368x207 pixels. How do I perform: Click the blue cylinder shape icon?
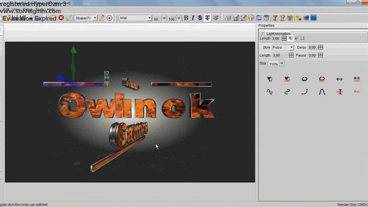[x=266, y=18]
